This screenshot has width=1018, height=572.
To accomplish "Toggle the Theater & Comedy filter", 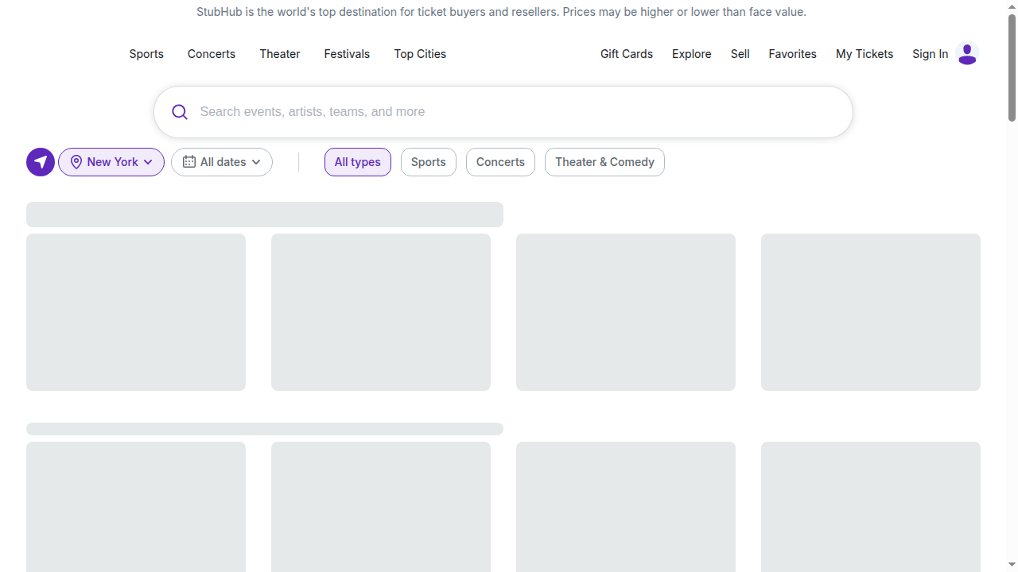I will pos(604,161).
